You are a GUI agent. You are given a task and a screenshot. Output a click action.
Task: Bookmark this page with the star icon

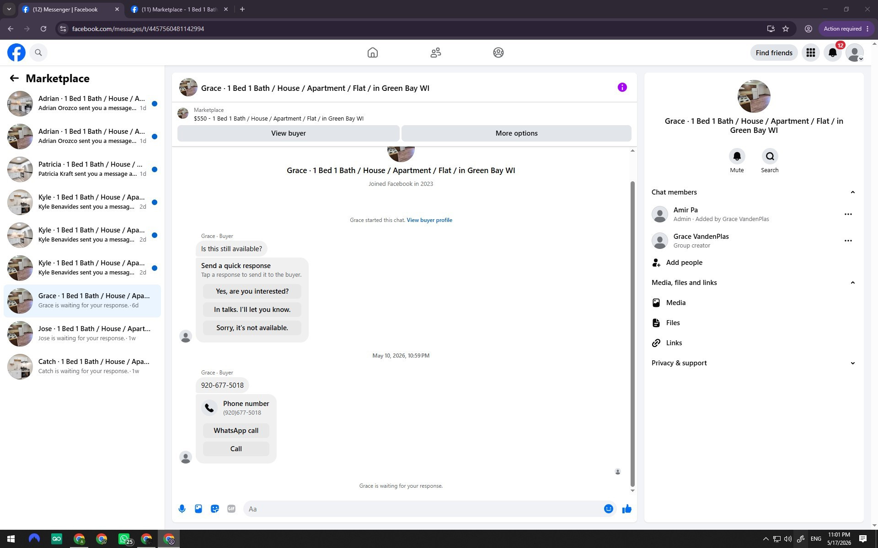coord(786,29)
